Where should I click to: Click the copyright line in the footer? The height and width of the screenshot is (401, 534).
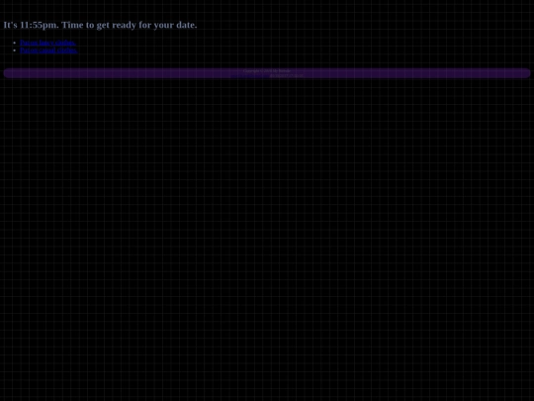tap(267, 71)
